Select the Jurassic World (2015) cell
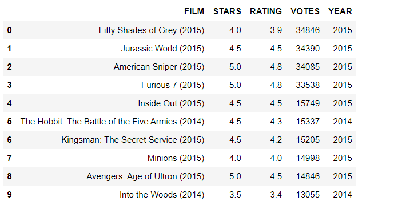410x209 pixels. (x=162, y=49)
